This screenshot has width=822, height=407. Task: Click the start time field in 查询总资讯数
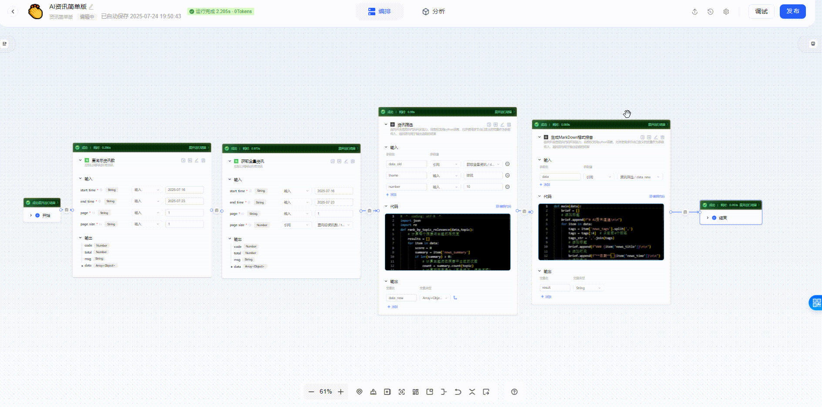pyautogui.click(x=184, y=190)
